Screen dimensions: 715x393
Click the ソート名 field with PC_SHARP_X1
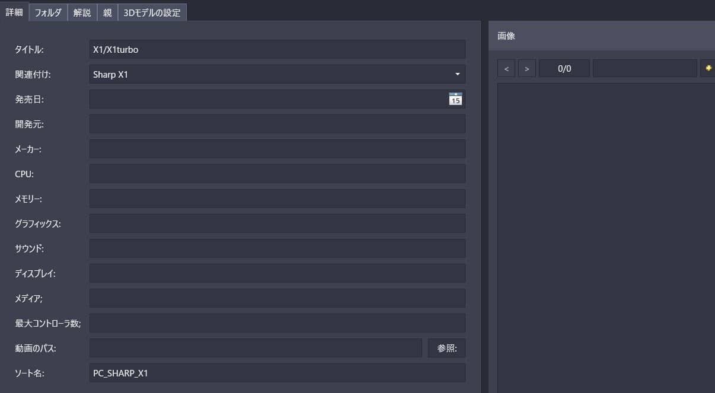277,373
